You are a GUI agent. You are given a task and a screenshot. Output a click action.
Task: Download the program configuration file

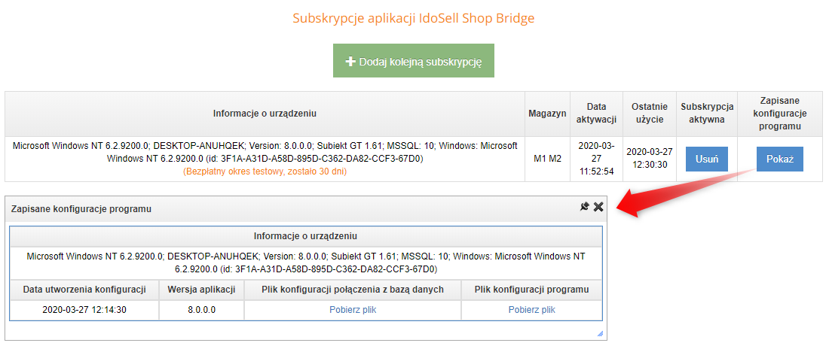click(531, 310)
